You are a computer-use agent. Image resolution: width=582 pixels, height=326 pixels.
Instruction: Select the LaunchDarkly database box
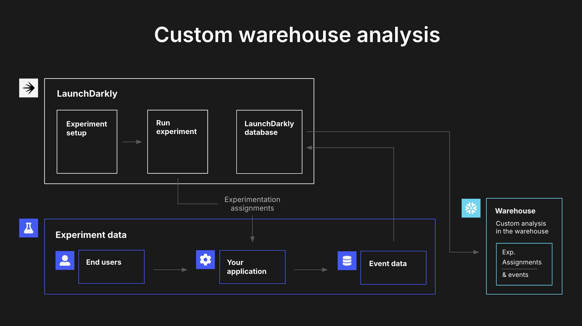(269, 142)
